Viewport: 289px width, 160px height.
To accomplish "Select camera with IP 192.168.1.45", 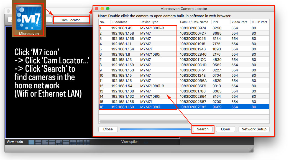I will pyautogui.click(x=122, y=28).
